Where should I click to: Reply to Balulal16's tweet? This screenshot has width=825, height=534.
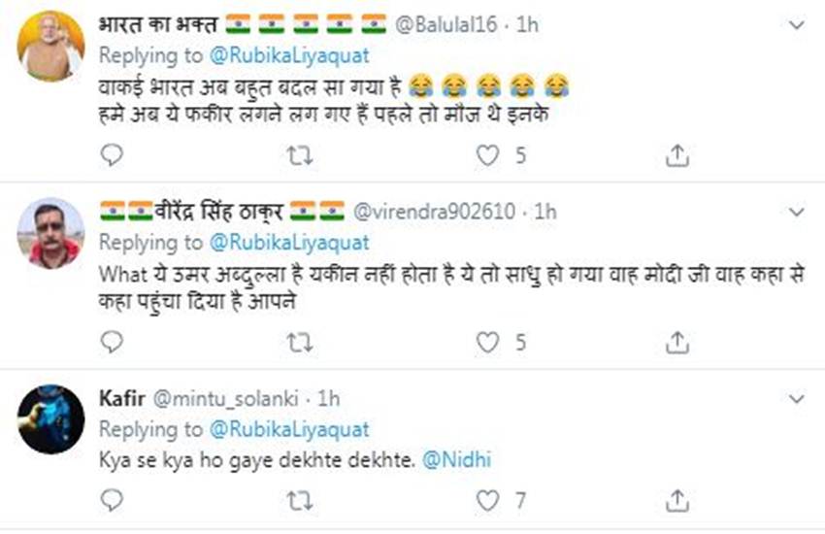point(113,155)
